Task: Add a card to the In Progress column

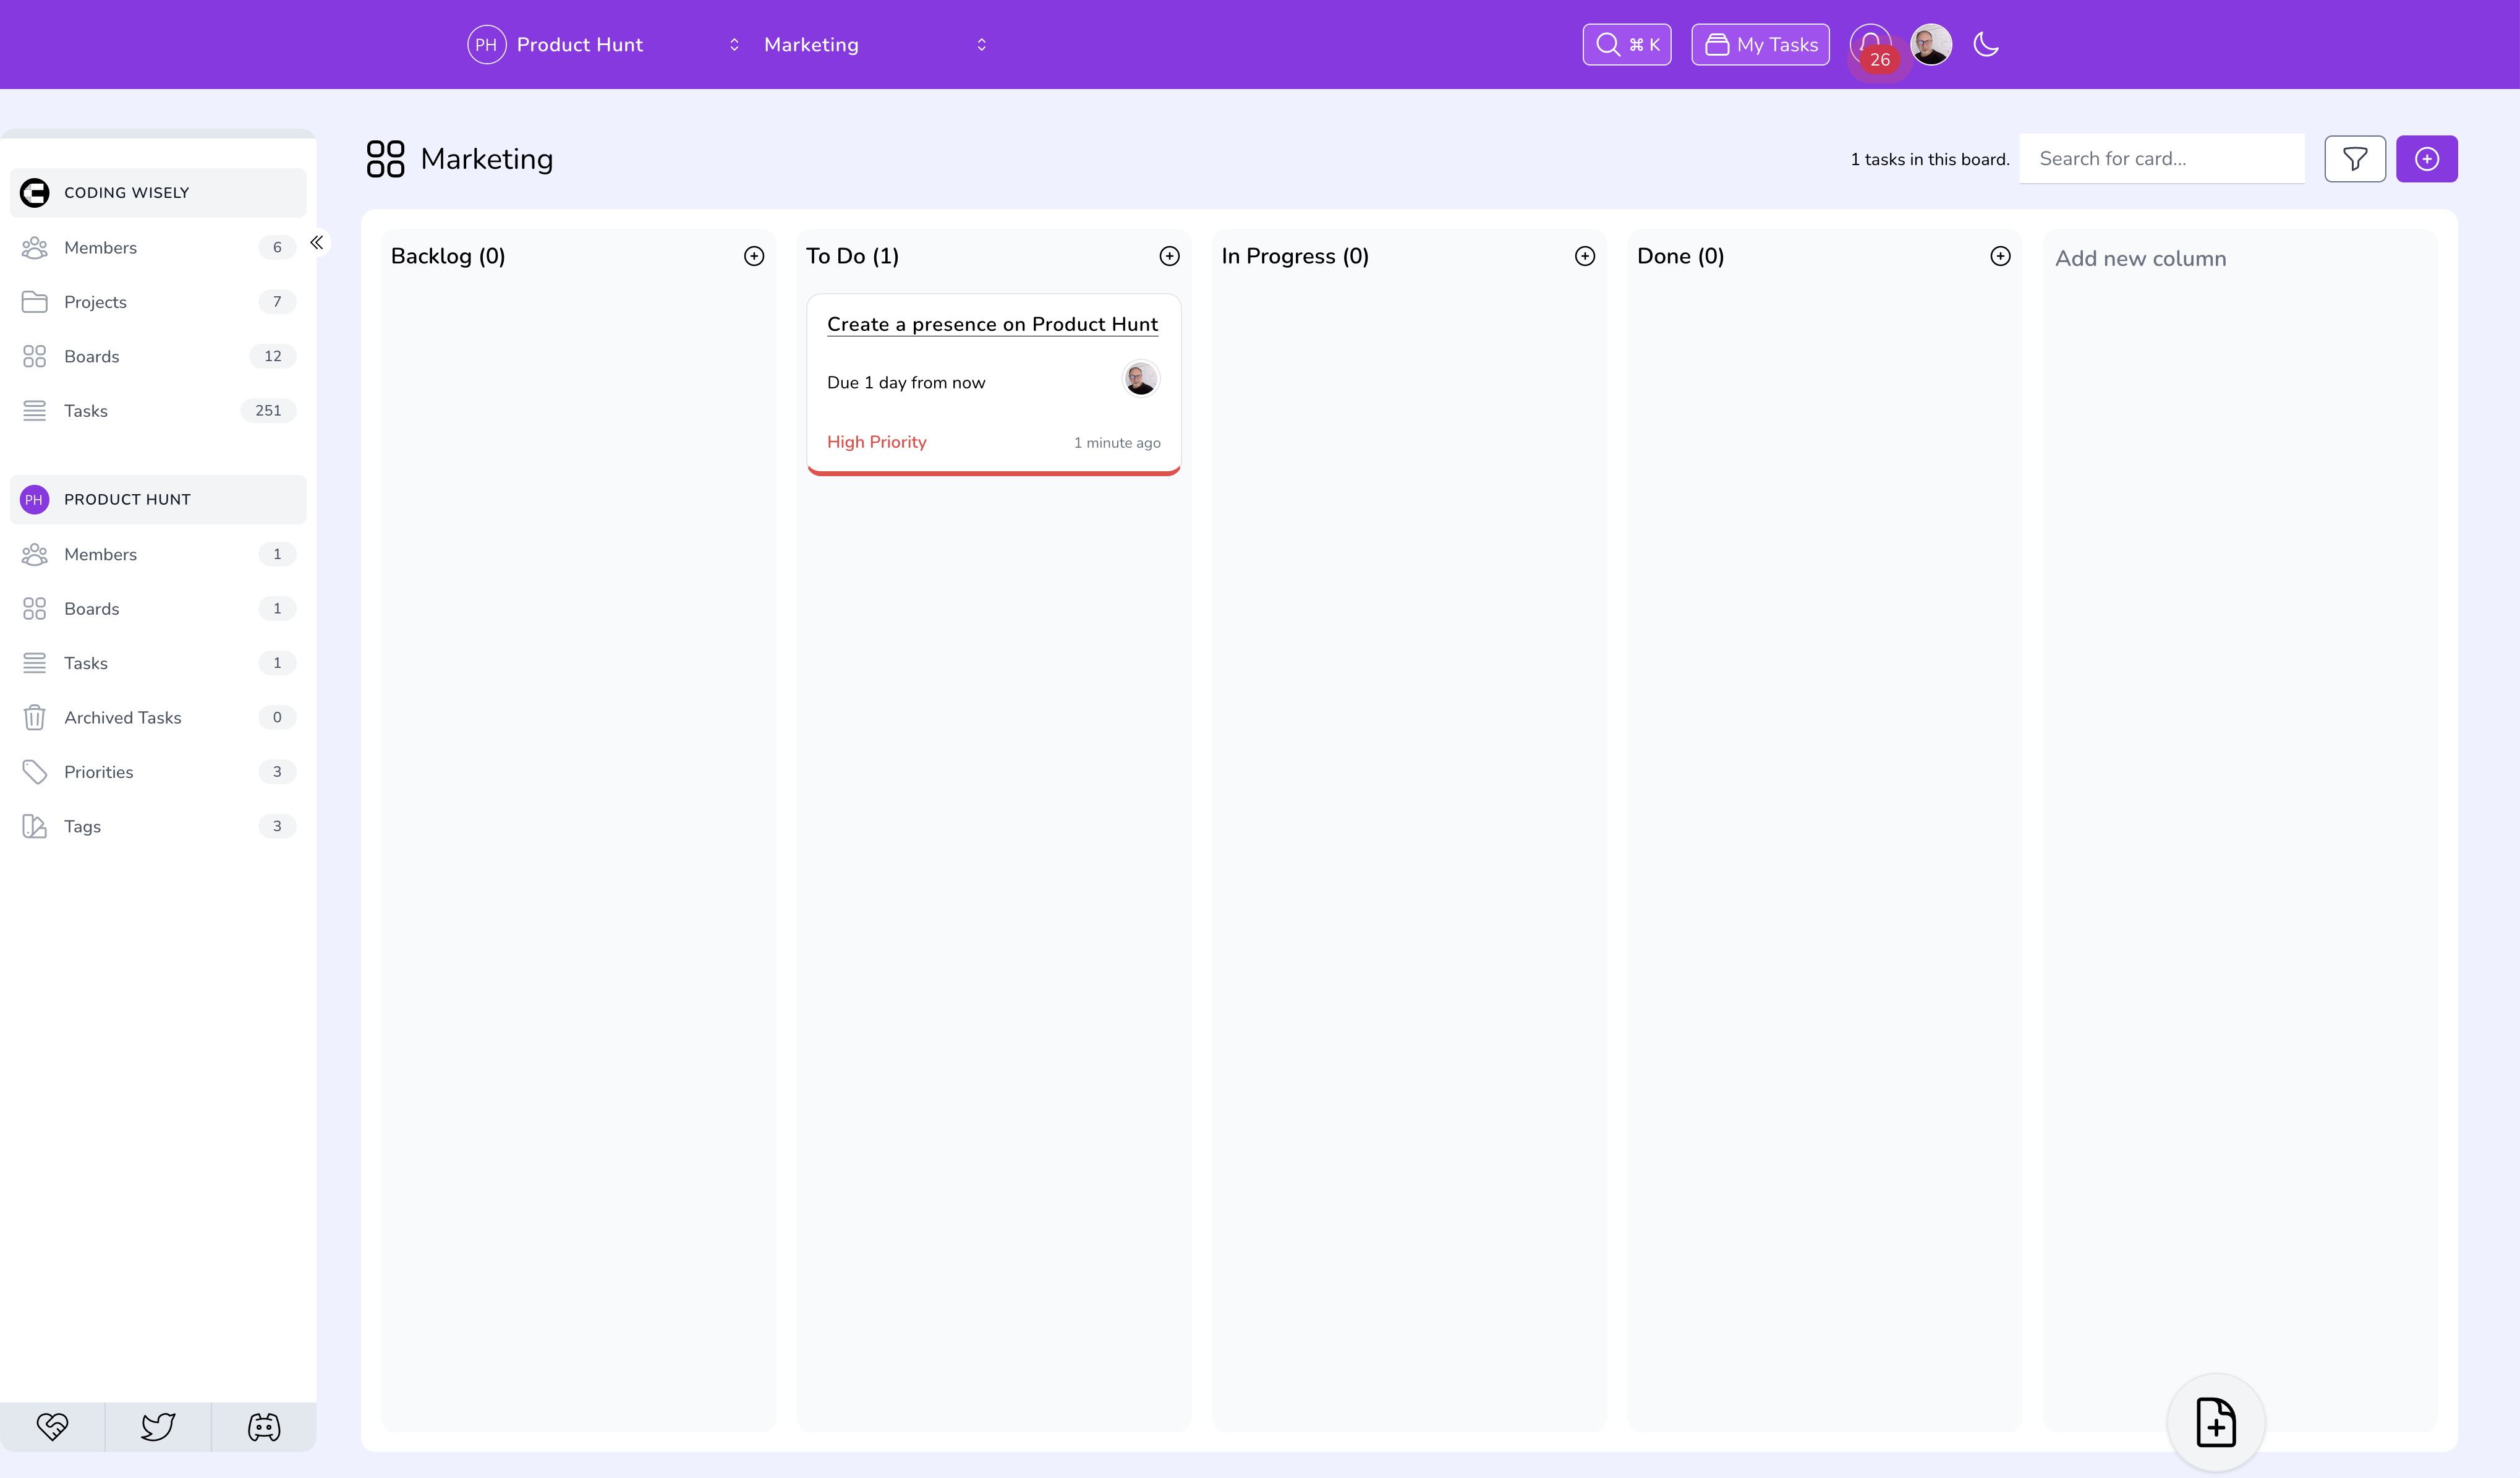Action: pyautogui.click(x=1585, y=257)
